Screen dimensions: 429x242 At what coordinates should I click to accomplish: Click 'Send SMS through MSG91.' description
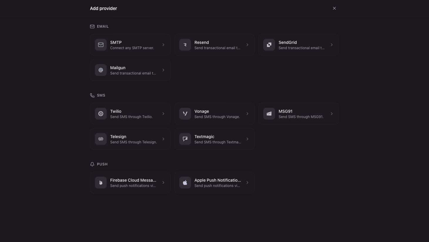tap(301, 117)
